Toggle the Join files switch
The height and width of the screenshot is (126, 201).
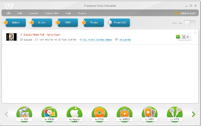coord(190,23)
